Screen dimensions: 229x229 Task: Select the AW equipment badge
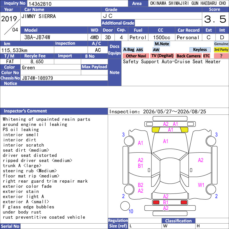[x=156, y=50]
